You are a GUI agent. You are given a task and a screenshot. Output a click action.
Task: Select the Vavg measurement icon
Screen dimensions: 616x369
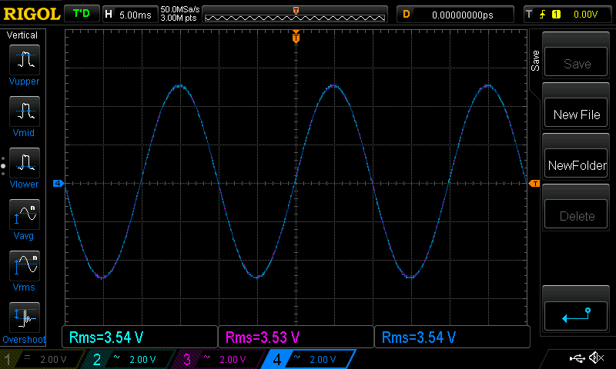pos(25,214)
